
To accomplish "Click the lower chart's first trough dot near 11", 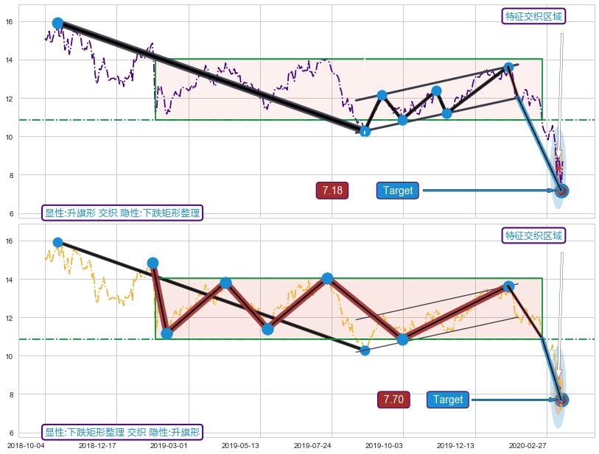I will pyautogui.click(x=167, y=333).
